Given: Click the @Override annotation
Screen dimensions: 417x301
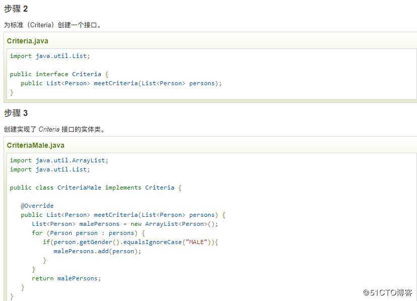Looking at the screenshot, I should pyautogui.click(x=37, y=206).
